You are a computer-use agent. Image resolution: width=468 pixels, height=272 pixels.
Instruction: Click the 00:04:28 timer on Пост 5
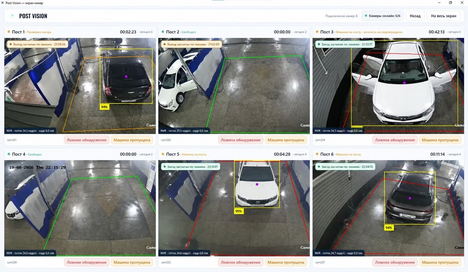point(282,154)
